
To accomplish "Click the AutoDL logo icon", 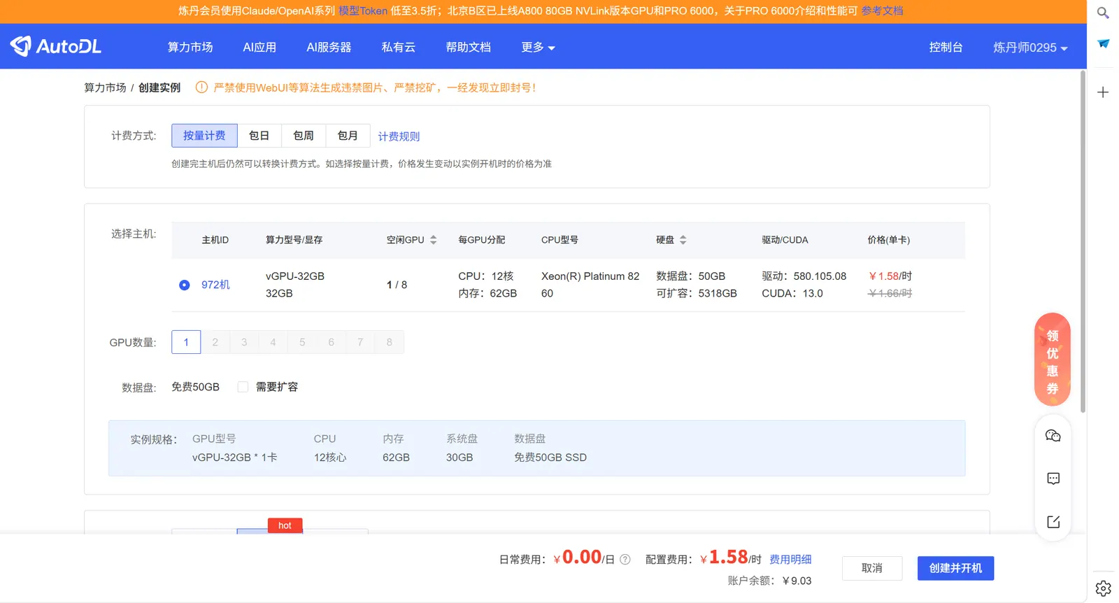I will 21,46.
